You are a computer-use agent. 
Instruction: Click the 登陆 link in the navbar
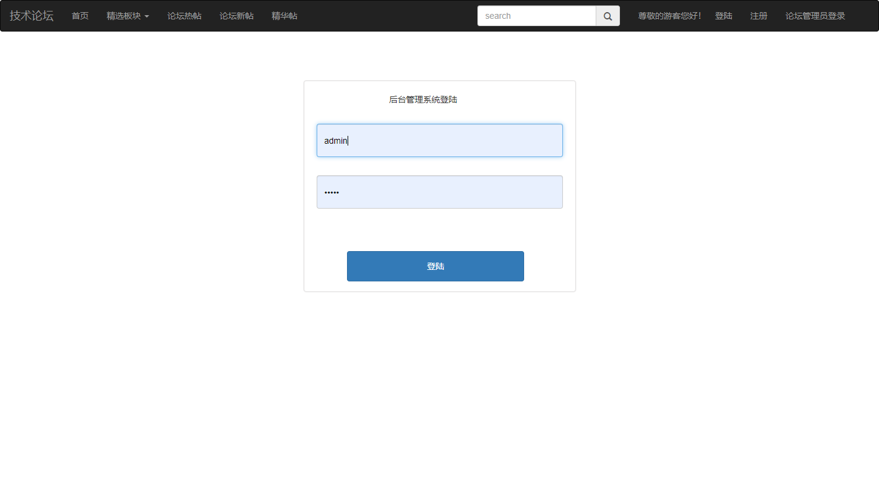point(724,16)
